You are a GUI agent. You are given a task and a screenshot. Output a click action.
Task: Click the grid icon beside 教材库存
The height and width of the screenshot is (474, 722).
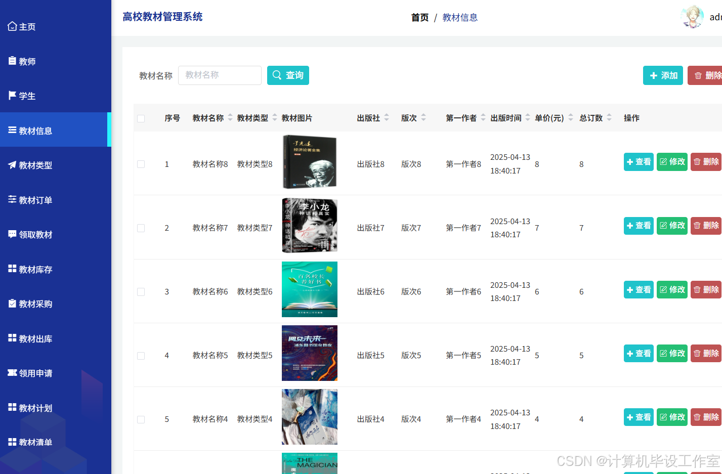click(x=12, y=269)
